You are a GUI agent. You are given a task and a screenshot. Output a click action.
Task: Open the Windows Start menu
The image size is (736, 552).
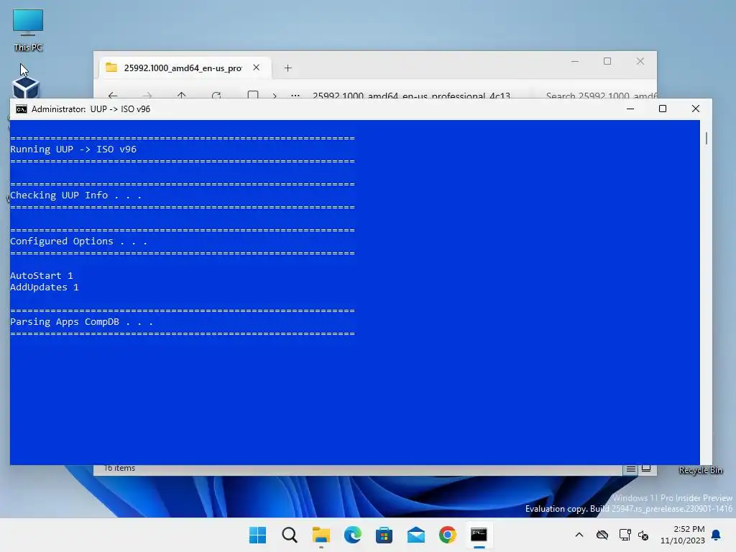[257, 535]
